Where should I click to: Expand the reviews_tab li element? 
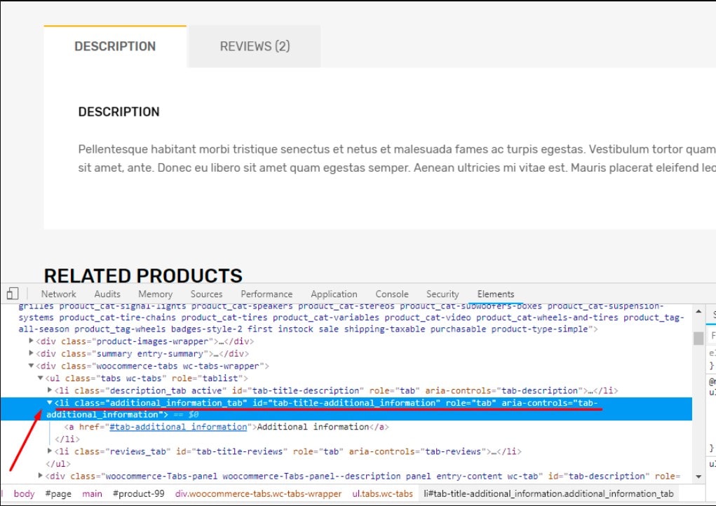pyautogui.click(x=50, y=451)
